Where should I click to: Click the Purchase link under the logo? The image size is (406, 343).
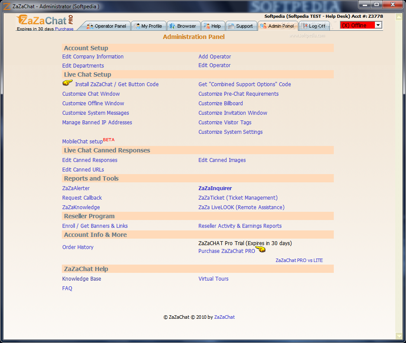click(x=64, y=29)
